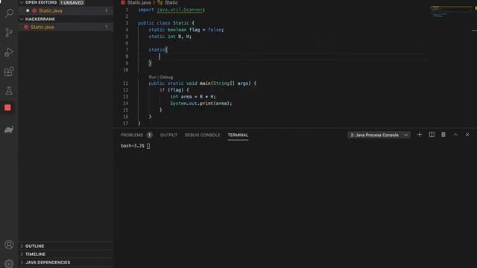This screenshot has height=268, width=477.
Task: Click line number 11 in gutter
Action: pyautogui.click(x=126, y=83)
